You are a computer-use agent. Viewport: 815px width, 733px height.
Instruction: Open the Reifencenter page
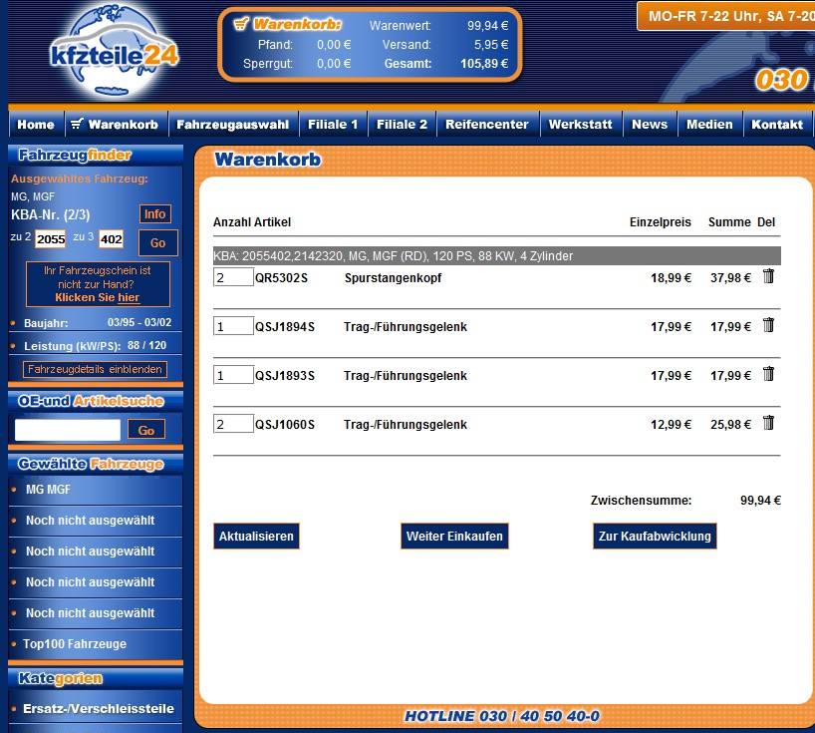[x=486, y=125]
